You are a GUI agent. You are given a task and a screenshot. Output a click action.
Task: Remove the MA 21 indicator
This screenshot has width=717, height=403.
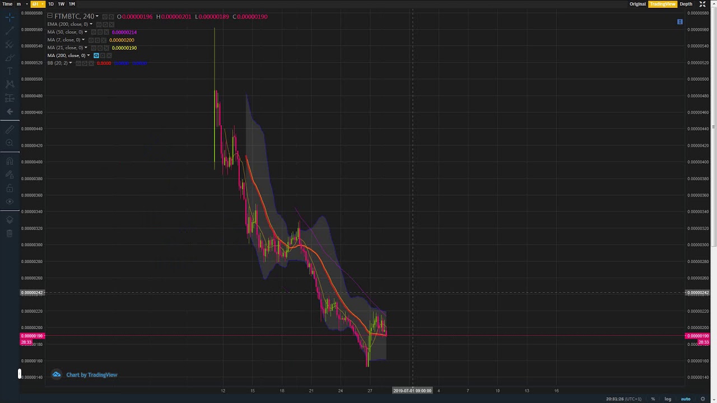point(106,48)
